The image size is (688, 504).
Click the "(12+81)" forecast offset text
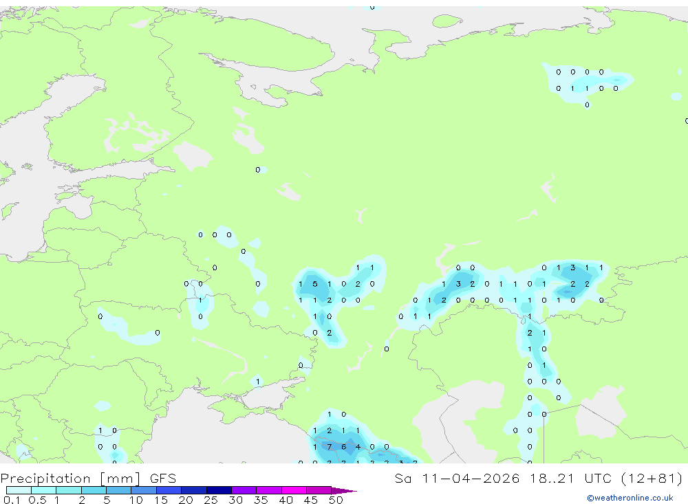[652, 478]
